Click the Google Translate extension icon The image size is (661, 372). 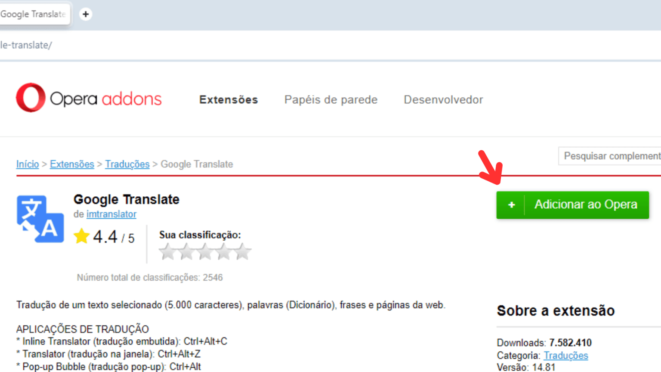40,219
